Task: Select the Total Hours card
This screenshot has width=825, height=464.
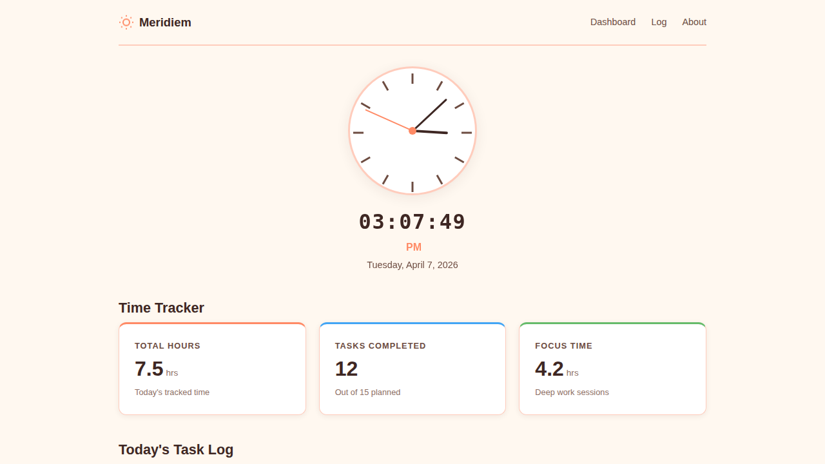Action: tap(212, 369)
